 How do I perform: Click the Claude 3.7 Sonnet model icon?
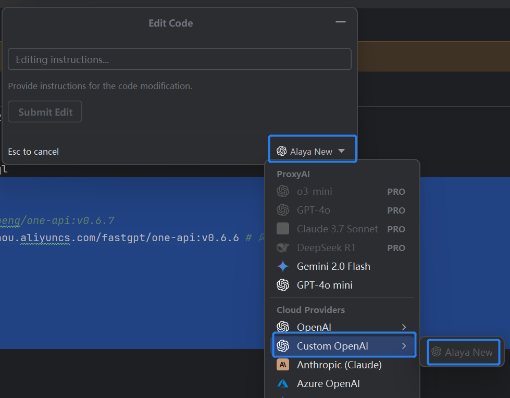pyautogui.click(x=283, y=229)
